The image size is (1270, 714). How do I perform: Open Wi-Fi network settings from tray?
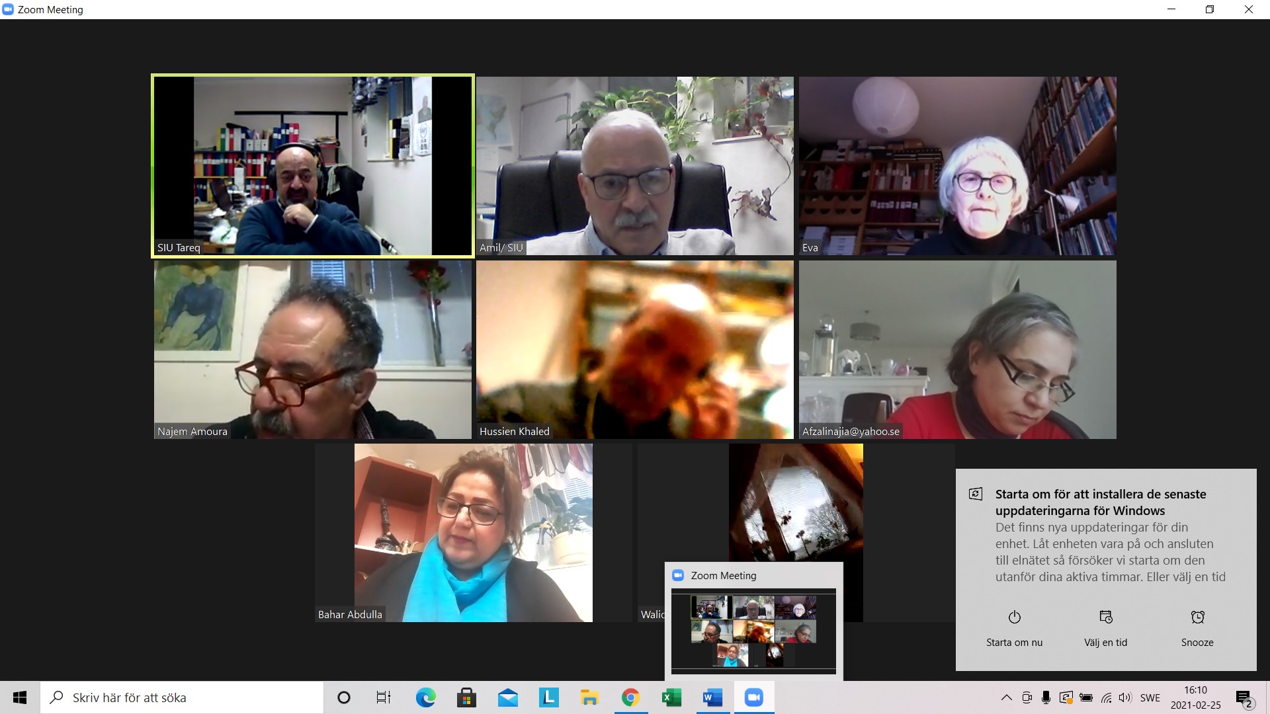tap(1106, 697)
